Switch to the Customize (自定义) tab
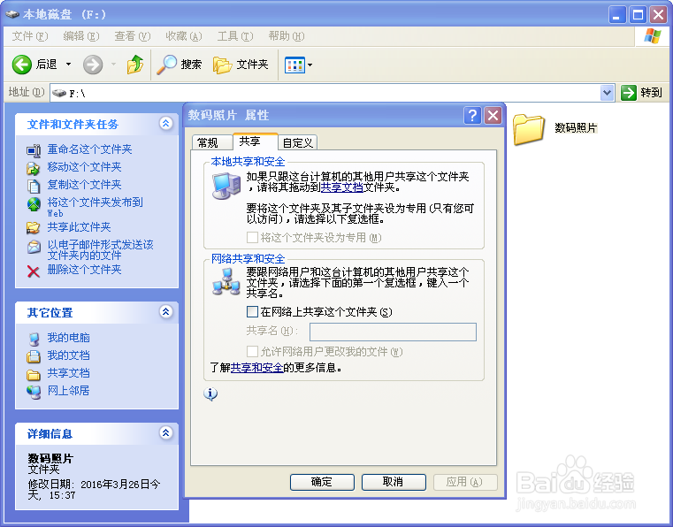 tap(297, 142)
